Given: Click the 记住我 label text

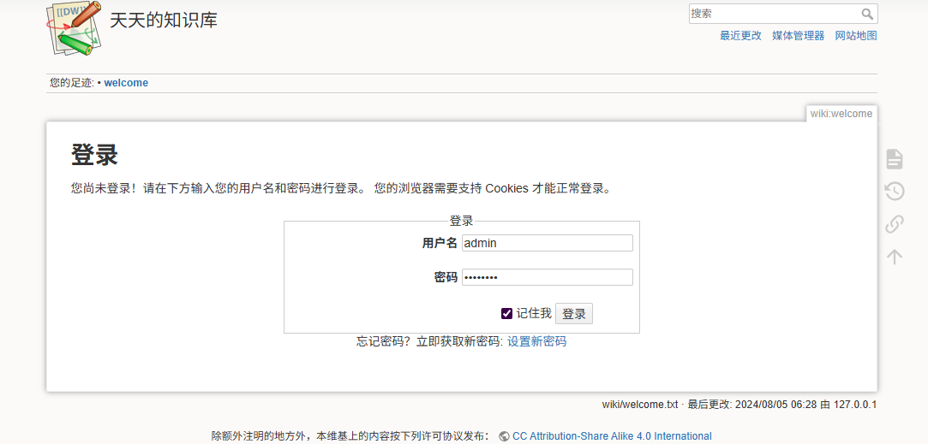Looking at the screenshot, I should [534, 313].
